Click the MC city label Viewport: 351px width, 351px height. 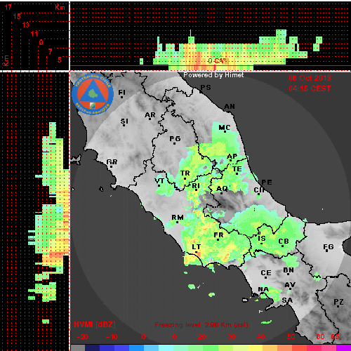[224, 128]
